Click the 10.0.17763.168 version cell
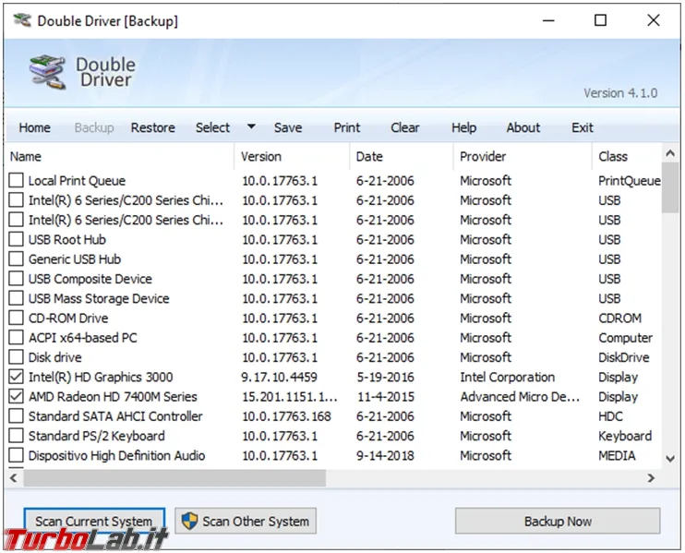The image size is (685, 553). tap(286, 416)
